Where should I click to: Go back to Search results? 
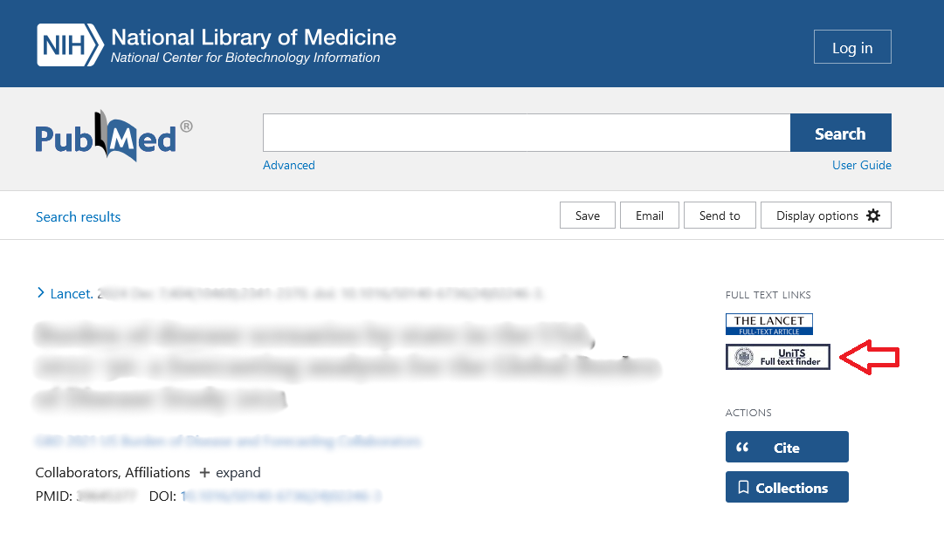pyautogui.click(x=79, y=216)
